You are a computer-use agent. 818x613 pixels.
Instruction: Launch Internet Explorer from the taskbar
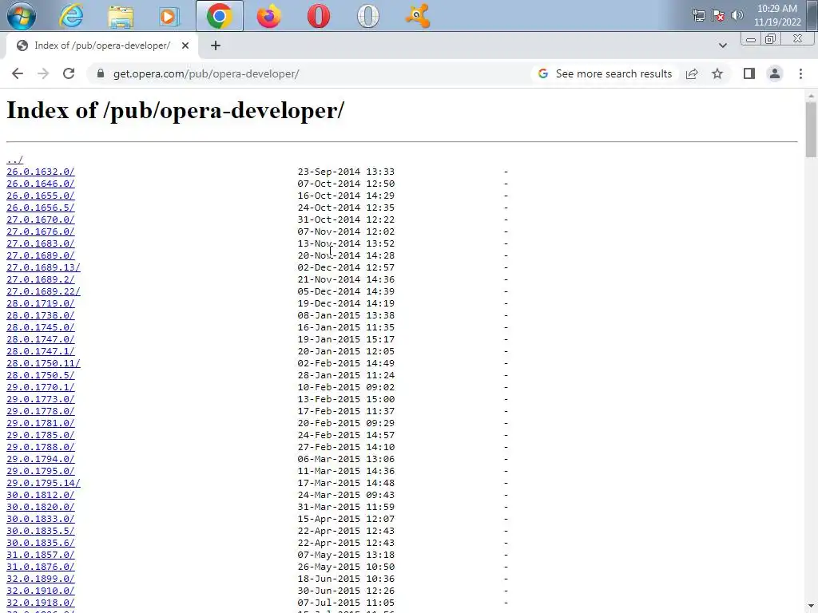tap(71, 16)
